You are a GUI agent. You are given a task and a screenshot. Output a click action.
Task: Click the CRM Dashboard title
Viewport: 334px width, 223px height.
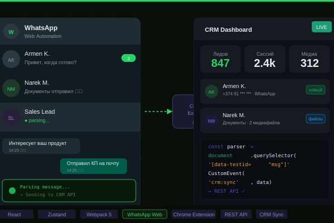point(228,30)
